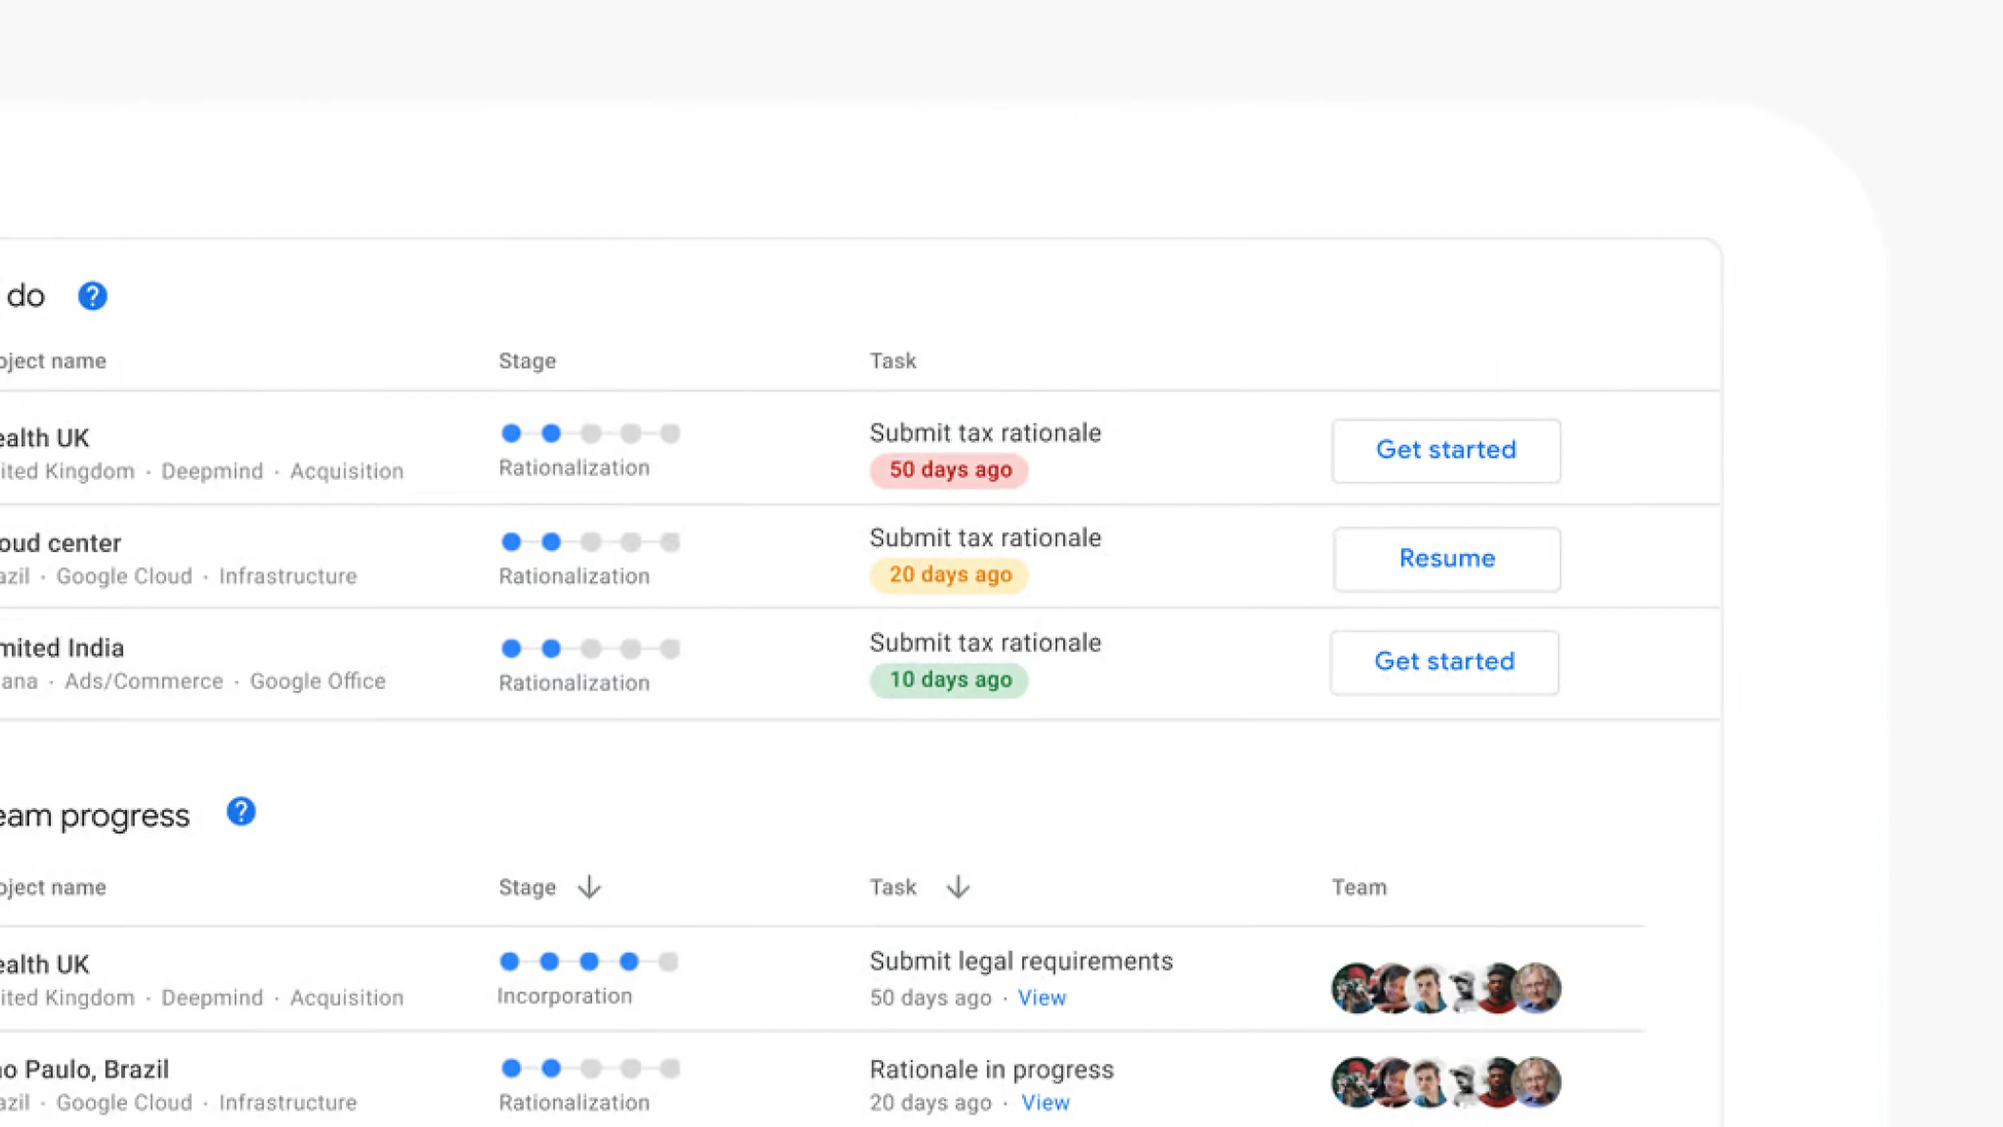Click the 50 days ago red badge

pyautogui.click(x=949, y=470)
